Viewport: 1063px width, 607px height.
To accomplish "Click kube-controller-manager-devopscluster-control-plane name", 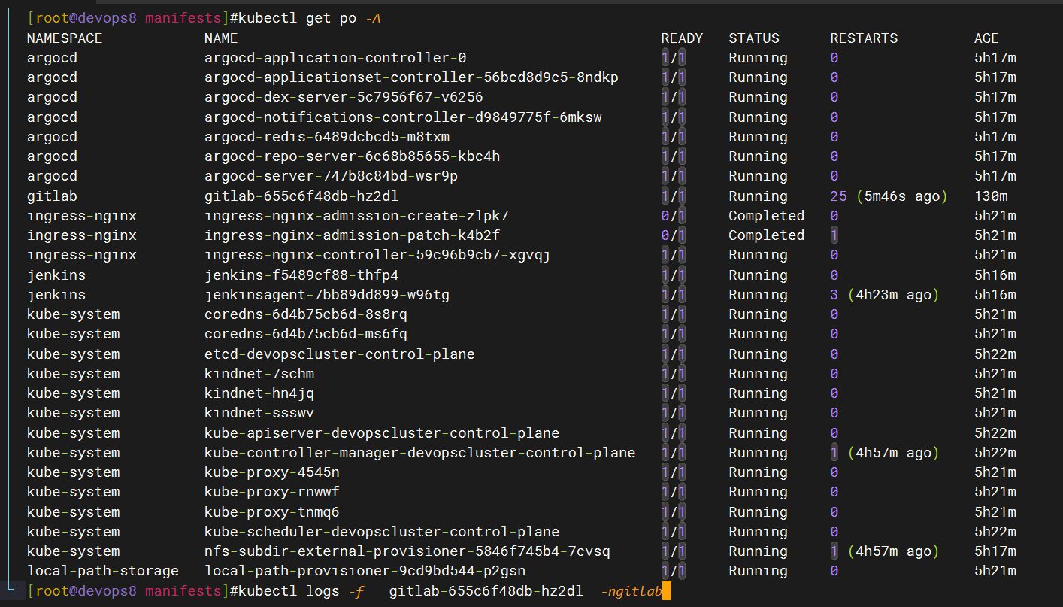I will [419, 453].
